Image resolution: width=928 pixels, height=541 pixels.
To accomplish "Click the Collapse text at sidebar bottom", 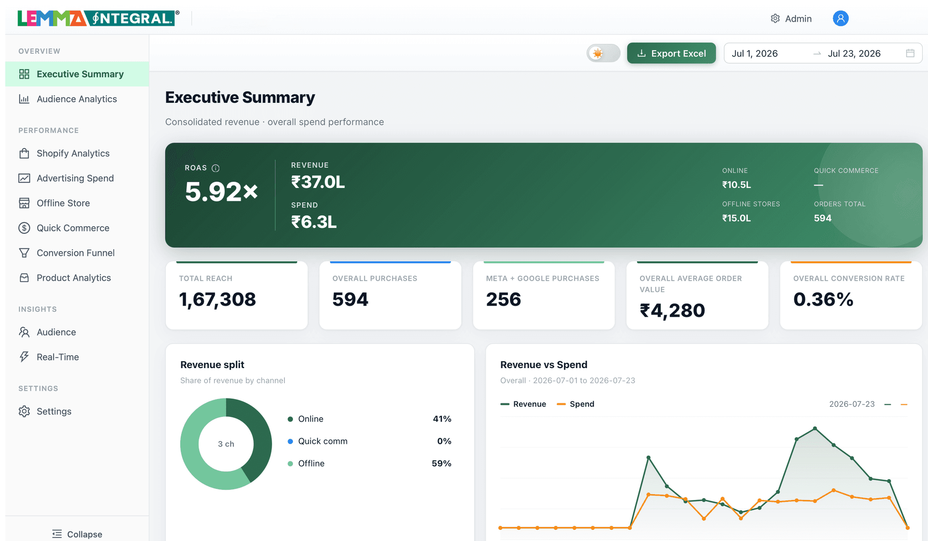I will [85, 534].
